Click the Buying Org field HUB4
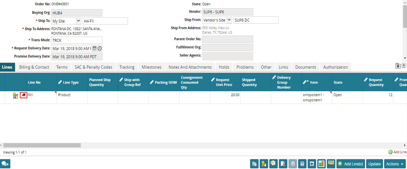The image size is (407, 169). pos(77,13)
